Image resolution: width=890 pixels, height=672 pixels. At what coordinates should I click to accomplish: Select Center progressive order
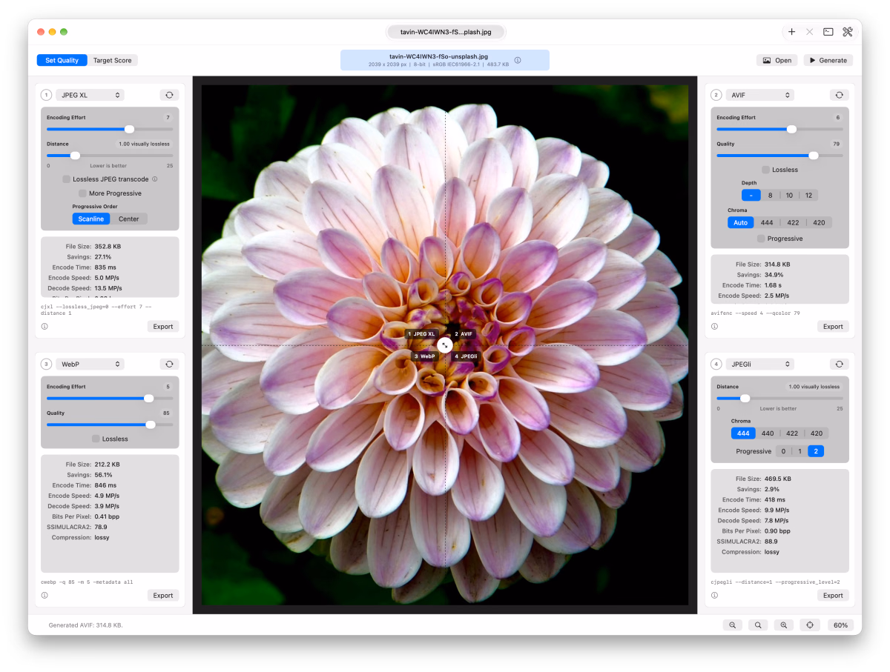[x=129, y=219]
